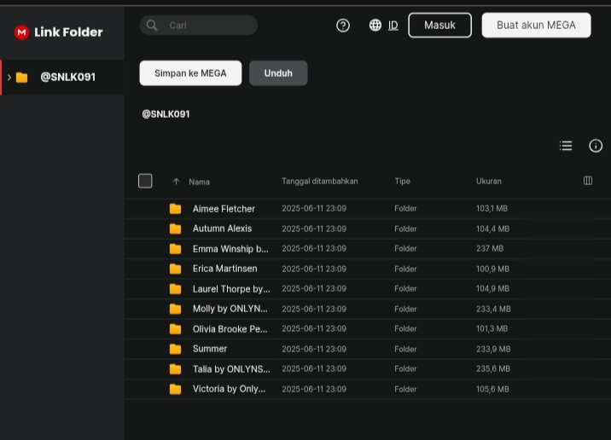
Task: Click the 101,3 MB size value
Action: tap(492, 328)
